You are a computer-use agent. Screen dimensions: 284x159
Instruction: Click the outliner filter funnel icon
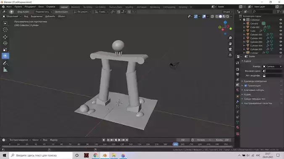278,12
